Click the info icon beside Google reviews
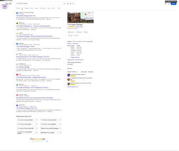The width and height of the screenshot is (179, 151). coord(77,72)
